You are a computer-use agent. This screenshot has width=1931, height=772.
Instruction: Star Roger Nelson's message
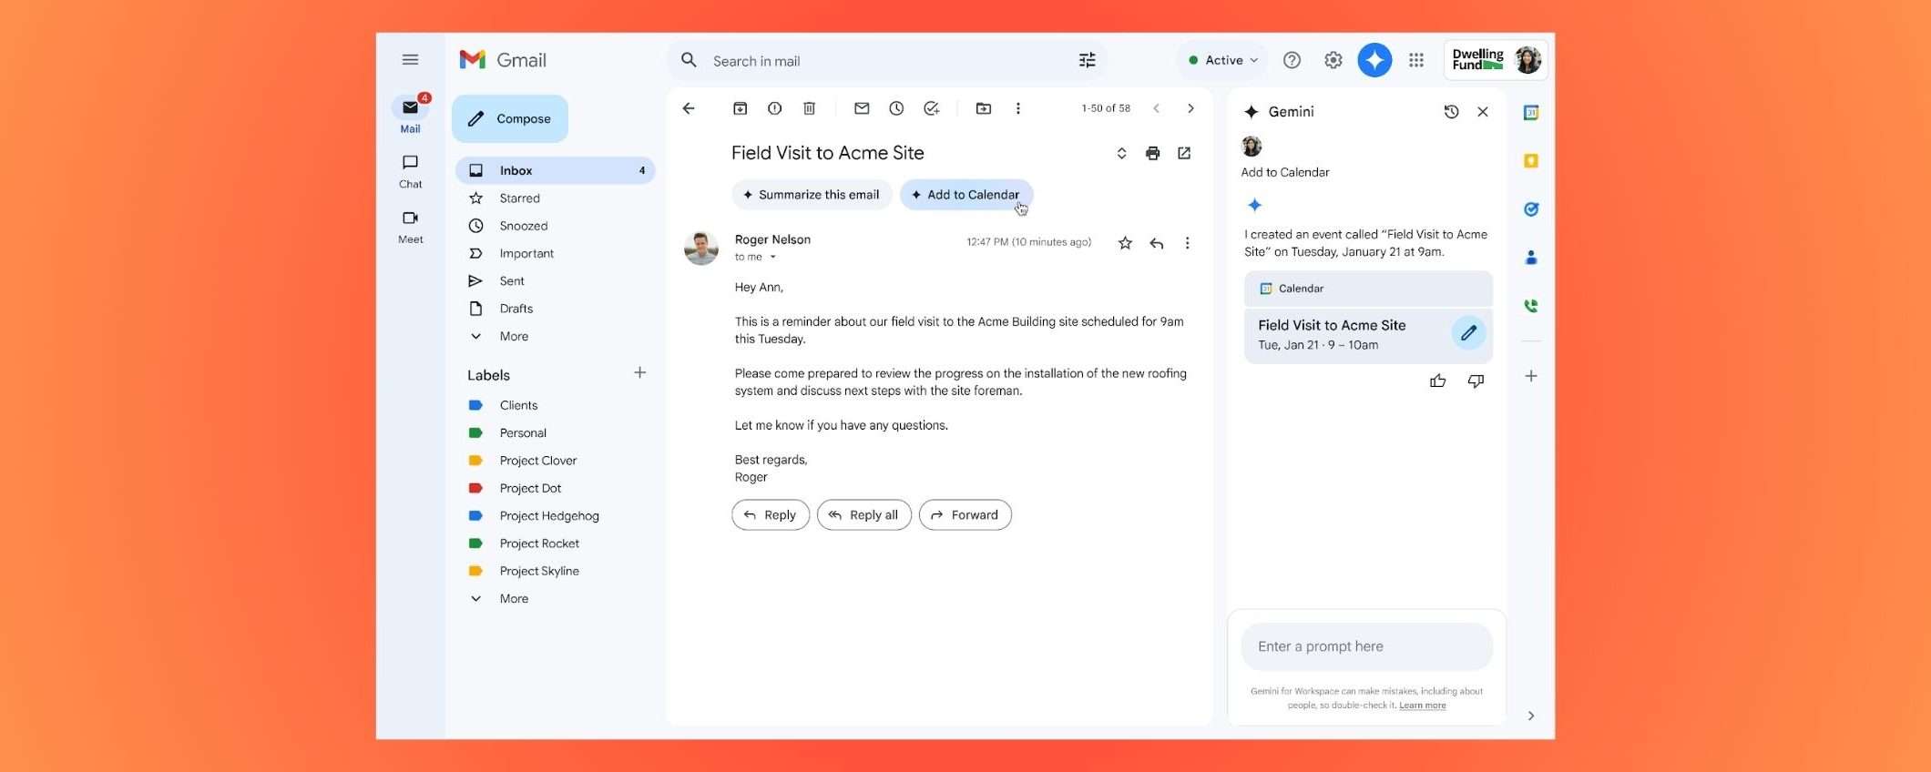1126,243
